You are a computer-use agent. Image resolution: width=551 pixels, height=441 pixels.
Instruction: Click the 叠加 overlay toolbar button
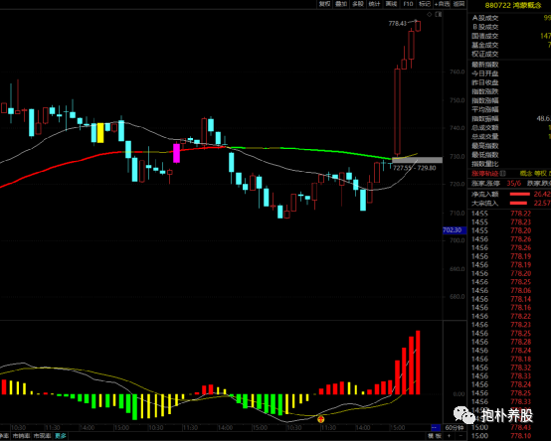click(341, 4)
